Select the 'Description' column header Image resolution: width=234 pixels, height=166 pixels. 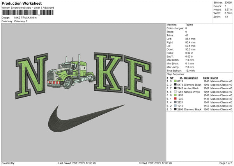coord(191,78)
